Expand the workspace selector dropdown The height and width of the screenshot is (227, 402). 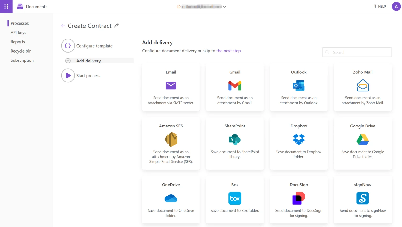[224, 7]
